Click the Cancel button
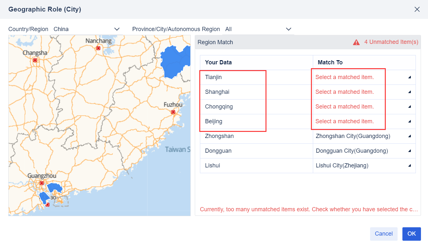This screenshot has height=242, width=428. tap(384, 234)
